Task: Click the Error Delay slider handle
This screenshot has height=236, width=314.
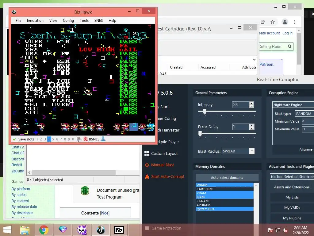Action: 200,134
